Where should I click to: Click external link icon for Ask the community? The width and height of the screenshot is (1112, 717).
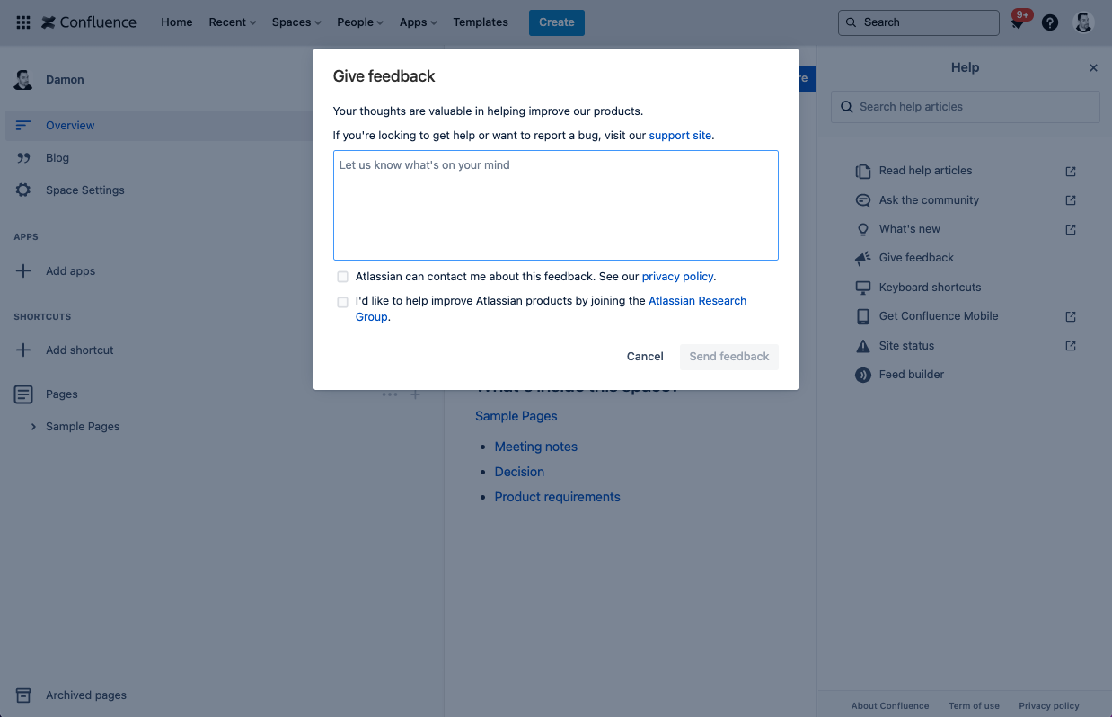(x=1071, y=200)
